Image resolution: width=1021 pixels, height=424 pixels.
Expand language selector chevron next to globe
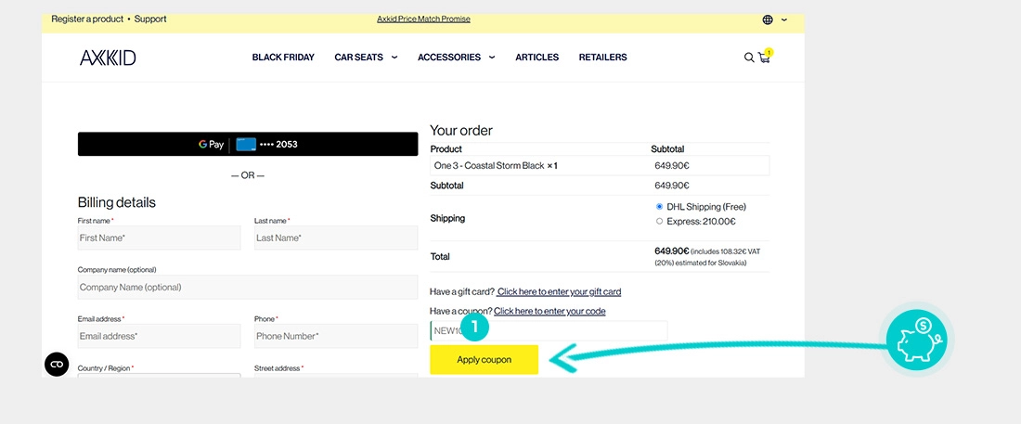[x=785, y=19]
